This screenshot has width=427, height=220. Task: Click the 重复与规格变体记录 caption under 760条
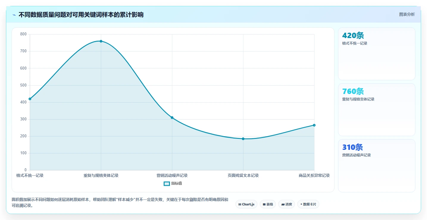coord(358,99)
